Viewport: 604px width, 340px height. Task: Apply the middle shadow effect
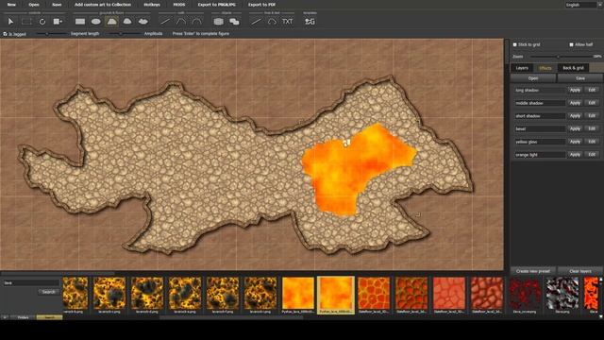pyautogui.click(x=575, y=103)
